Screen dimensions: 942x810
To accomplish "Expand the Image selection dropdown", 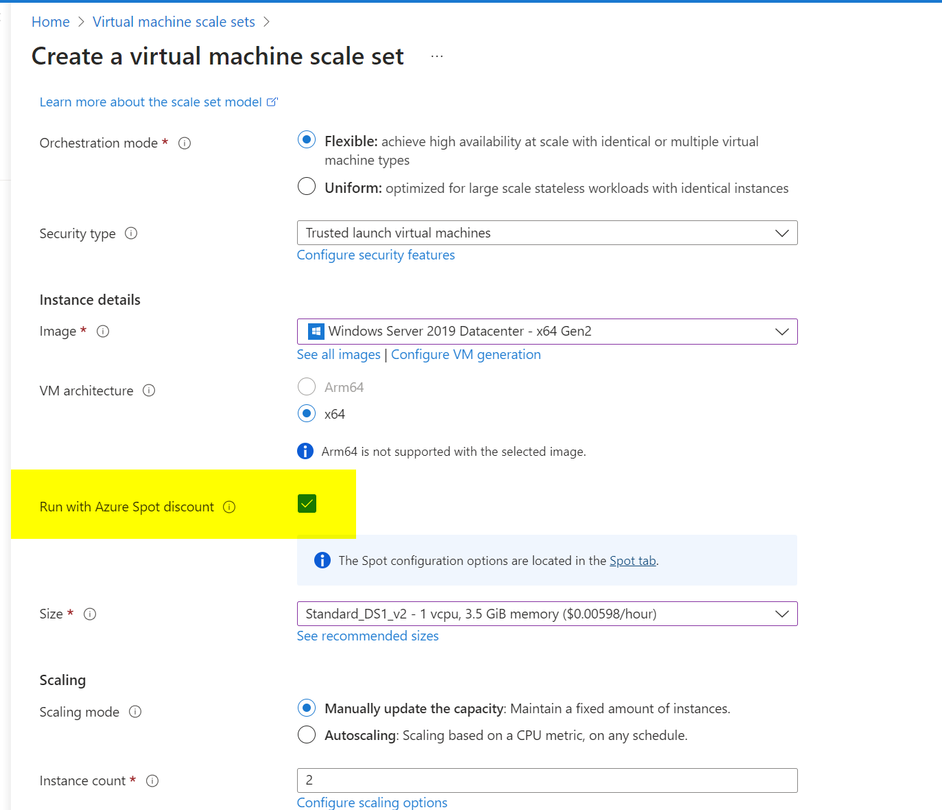I will click(547, 332).
